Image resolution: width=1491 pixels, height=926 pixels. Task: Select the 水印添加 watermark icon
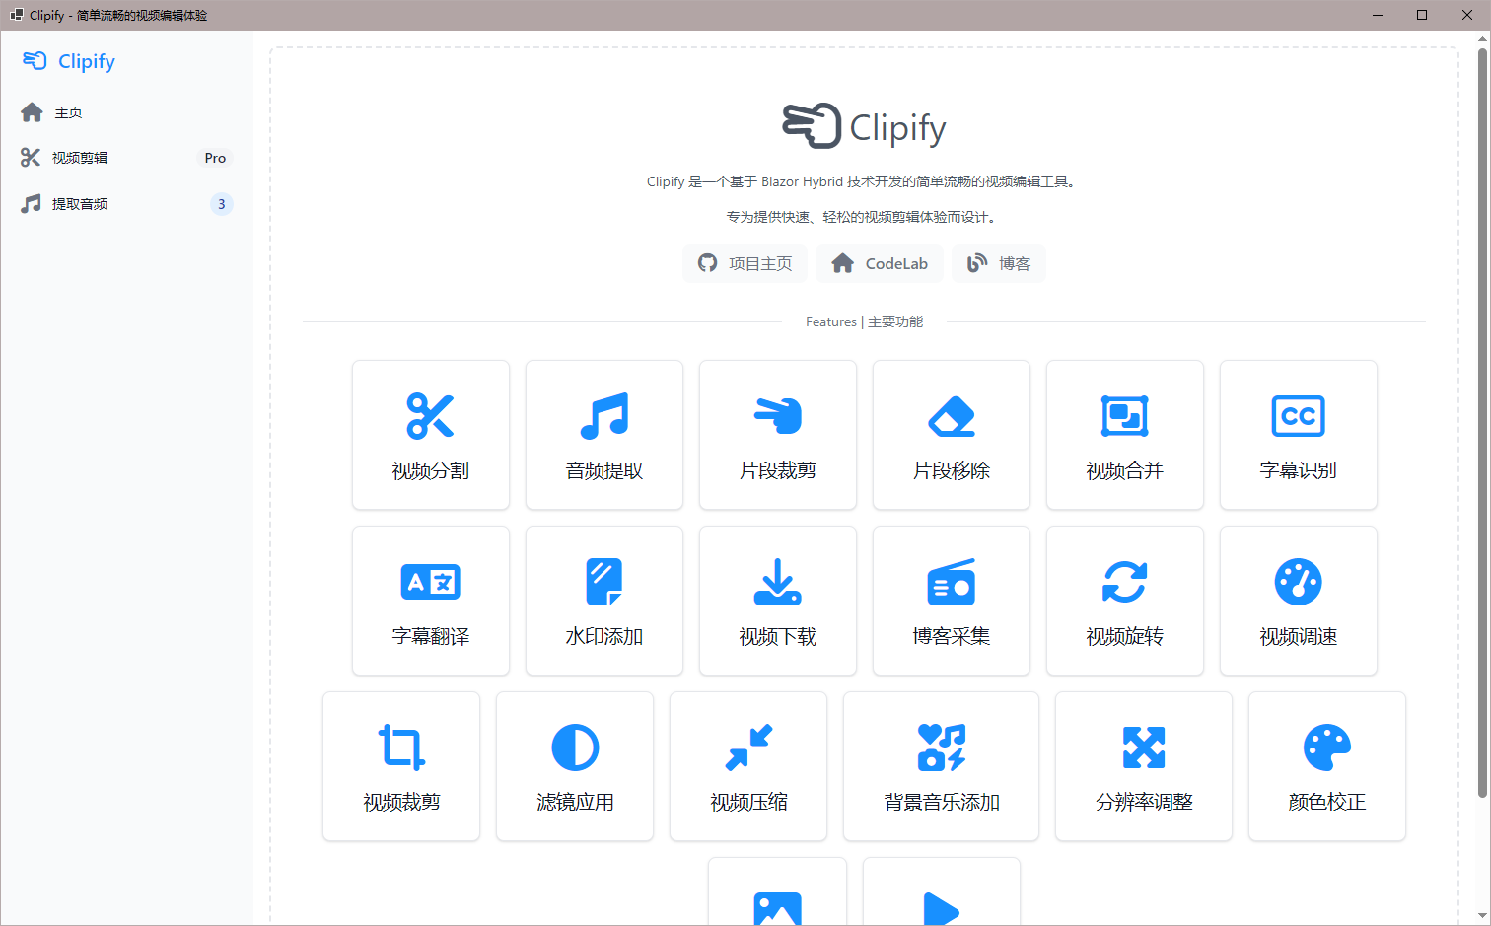(x=603, y=582)
